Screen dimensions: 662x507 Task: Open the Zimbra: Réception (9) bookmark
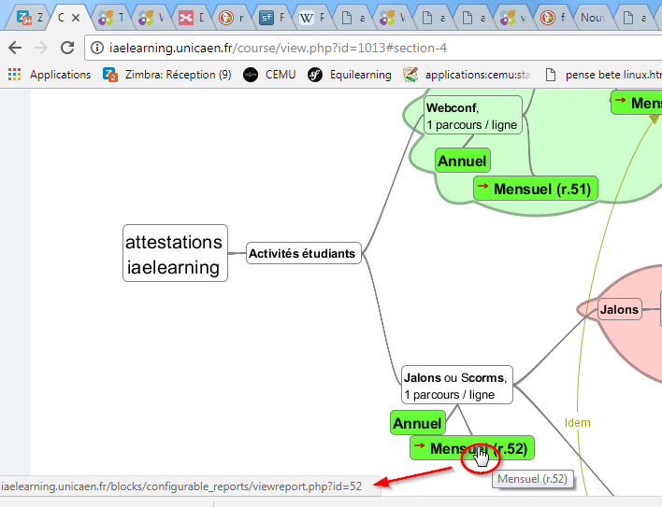(167, 75)
